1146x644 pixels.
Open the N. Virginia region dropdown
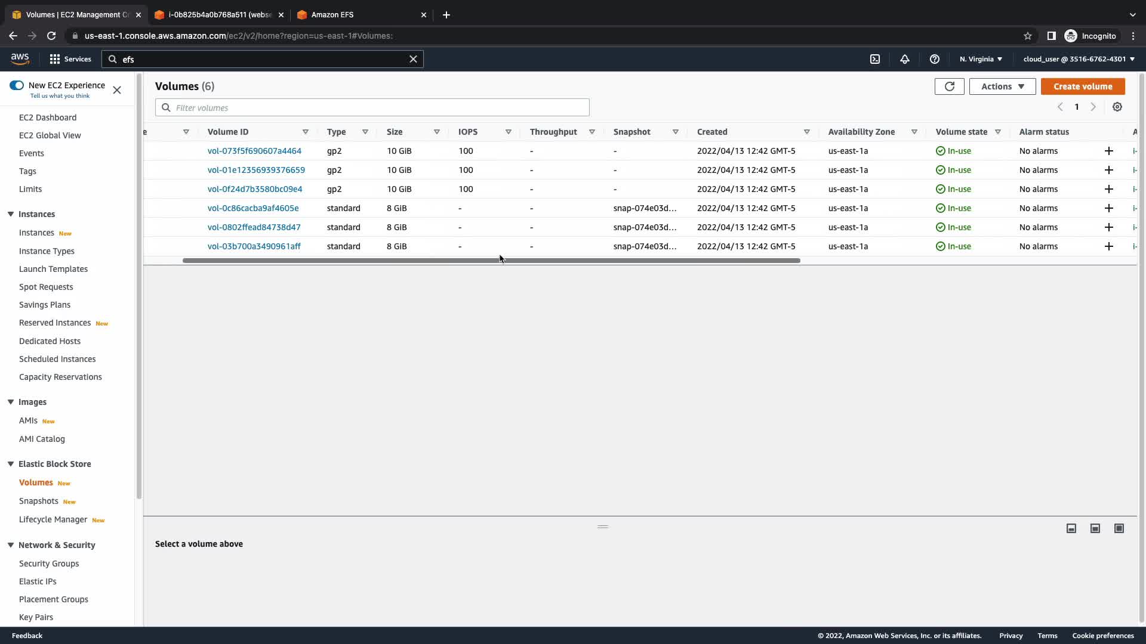tap(981, 59)
